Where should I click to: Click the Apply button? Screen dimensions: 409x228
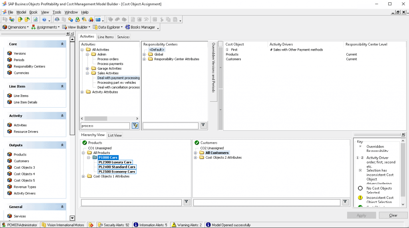pos(361,215)
